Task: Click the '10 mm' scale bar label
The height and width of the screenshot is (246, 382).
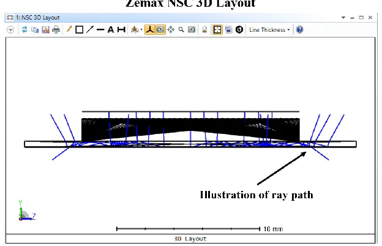Action: point(273,229)
